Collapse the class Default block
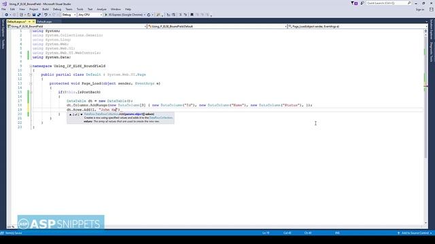The image size is (435, 244). pyautogui.click(x=31, y=75)
